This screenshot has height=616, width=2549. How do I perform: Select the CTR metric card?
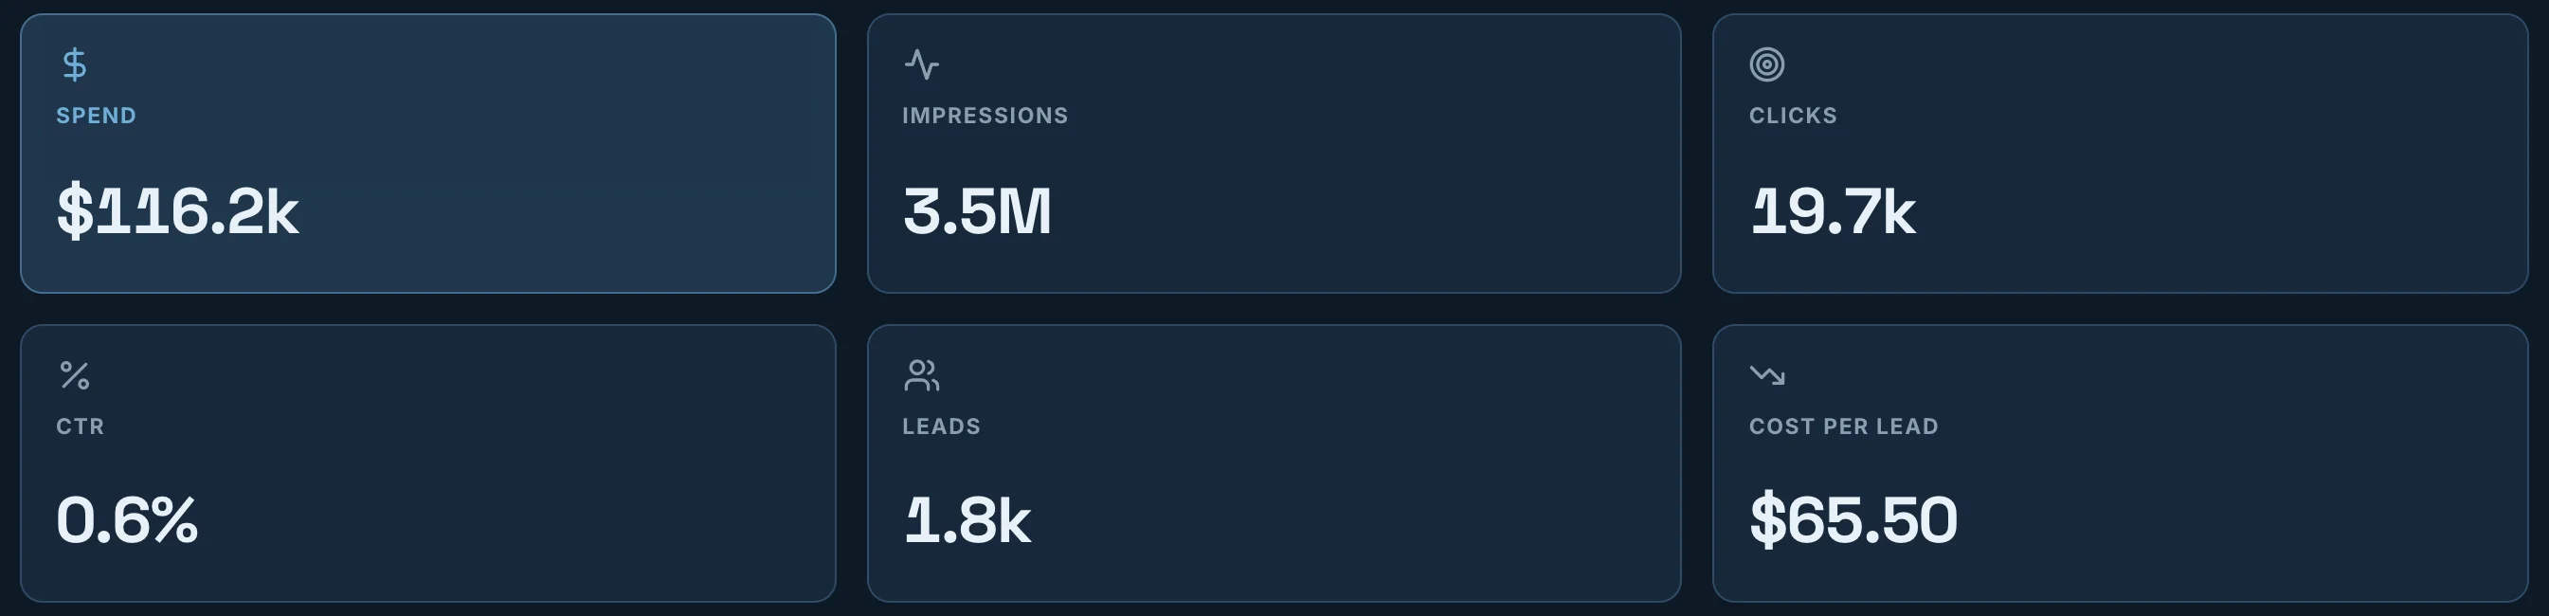click(428, 463)
